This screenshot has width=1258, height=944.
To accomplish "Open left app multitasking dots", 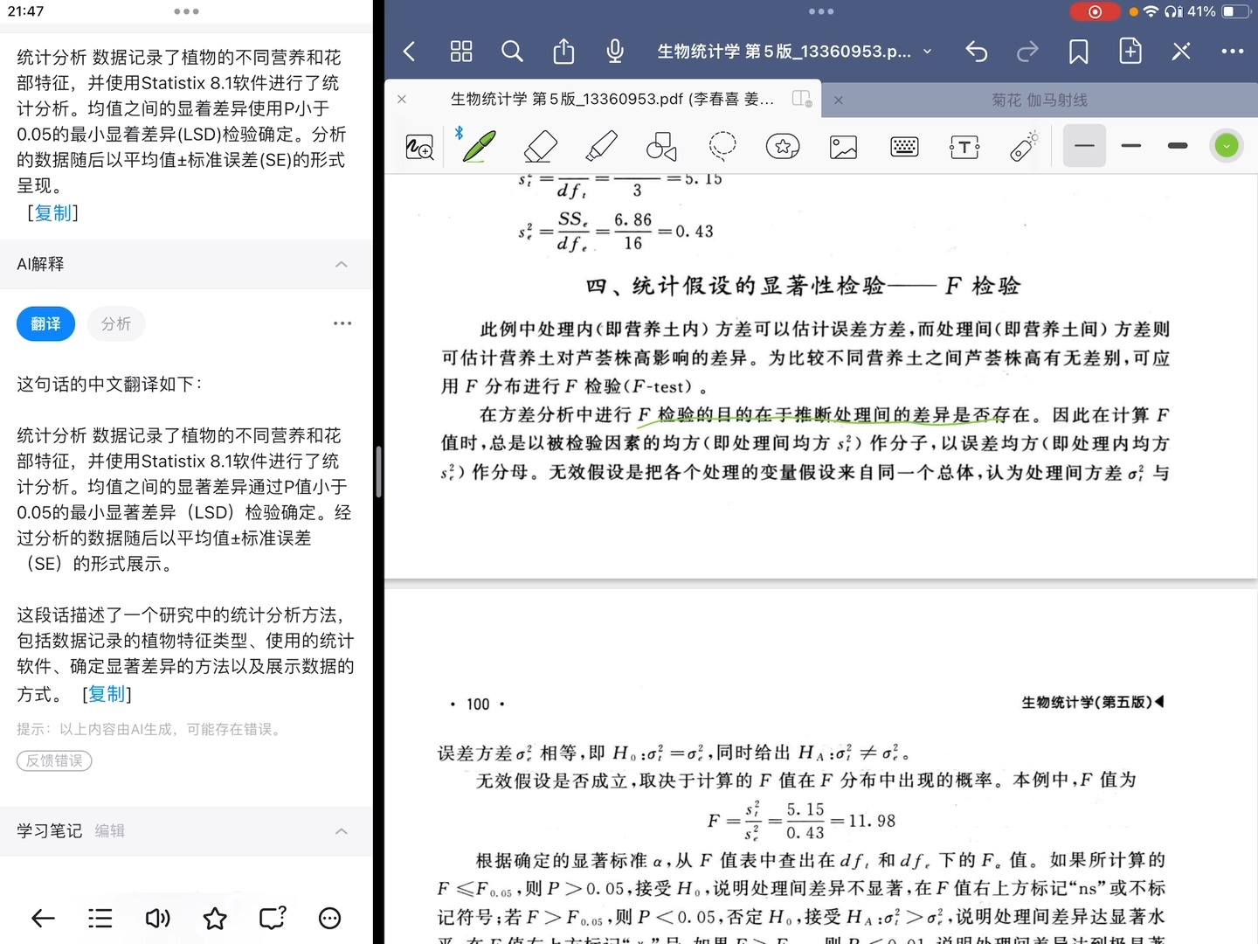I will pyautogui.click(x=186, y=11).
